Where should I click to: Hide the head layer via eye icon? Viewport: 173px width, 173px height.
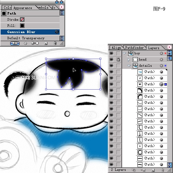[112, 60]
